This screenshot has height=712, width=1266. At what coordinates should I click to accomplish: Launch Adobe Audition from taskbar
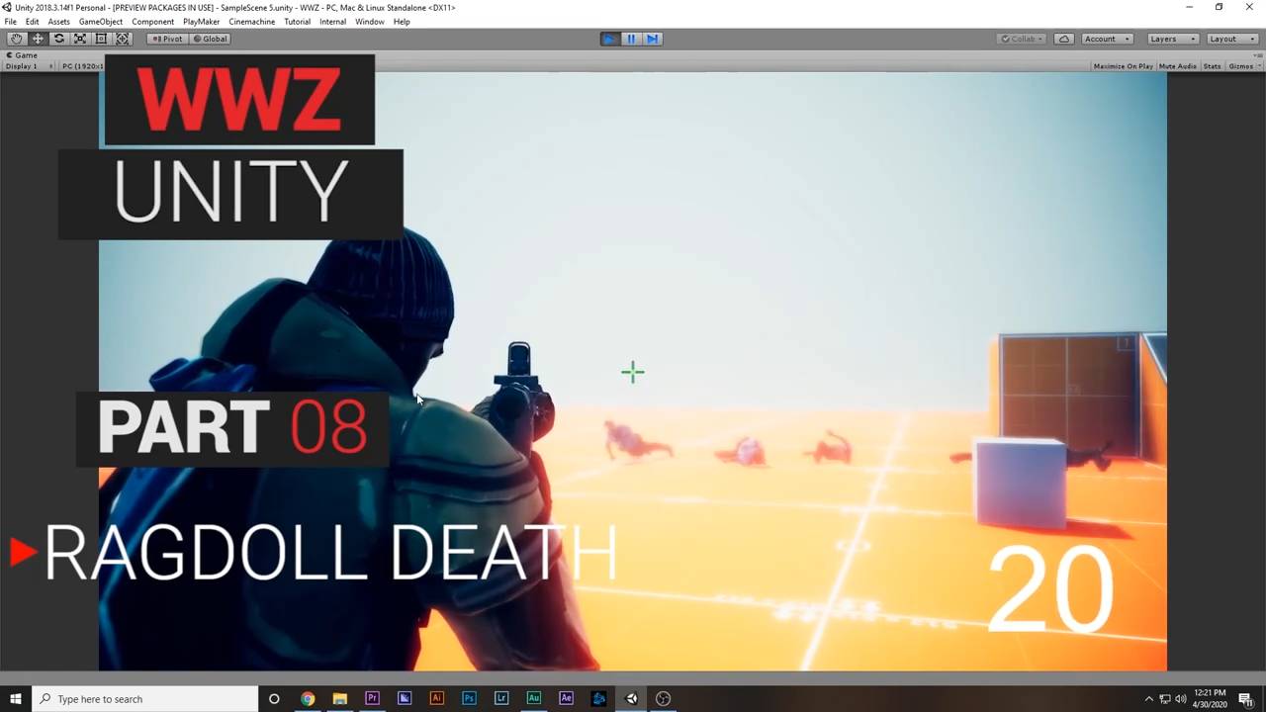[533, 699]
